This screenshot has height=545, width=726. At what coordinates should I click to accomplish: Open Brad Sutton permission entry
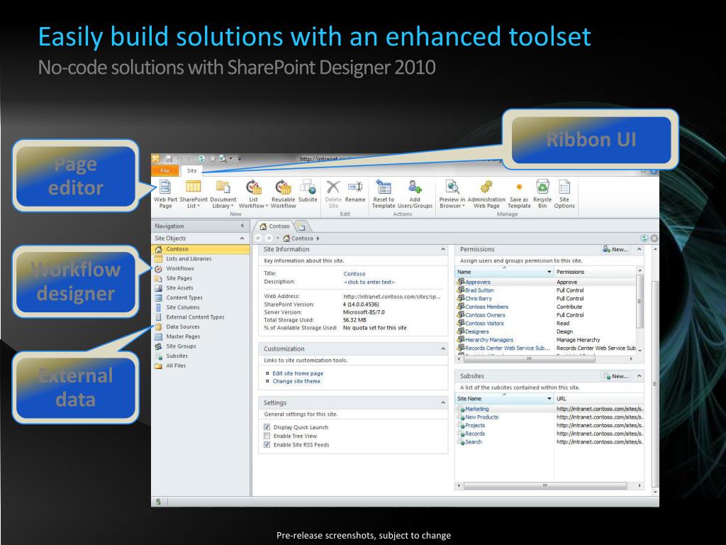click(479, 290)
